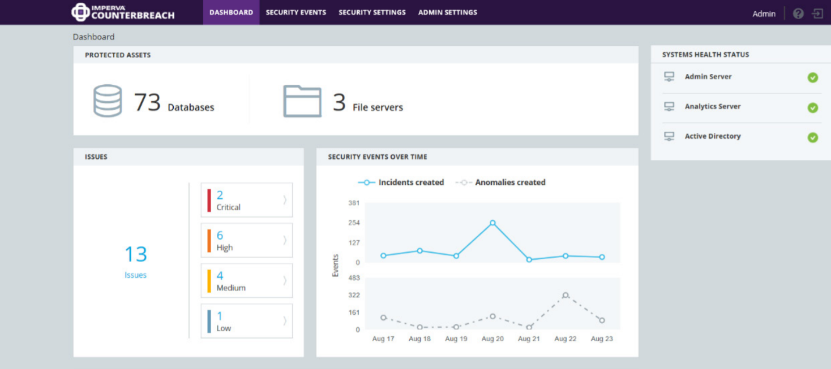Click the Admin Server computer icon
The width and height of the screenshot is (831, 369).
coord(669,77)
